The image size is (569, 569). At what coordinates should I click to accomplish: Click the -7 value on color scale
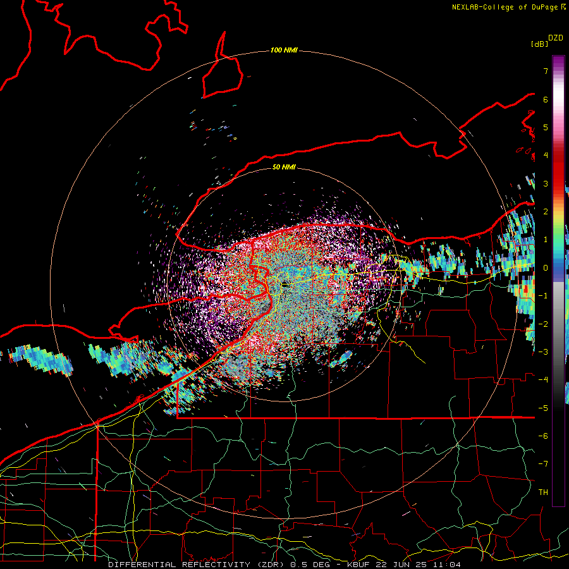coord(543,464)
